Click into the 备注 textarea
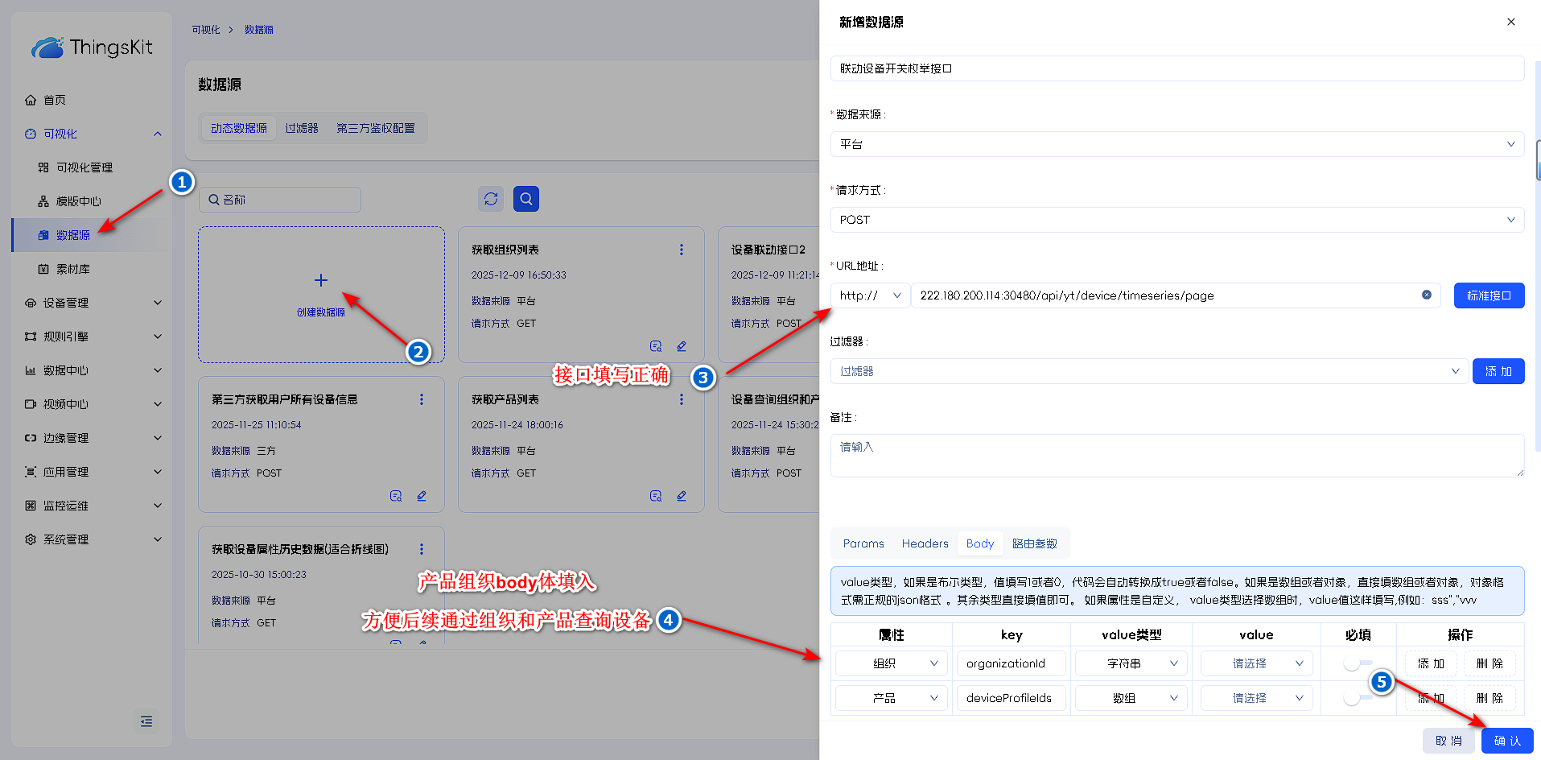This screenshot has width=1541, height=760. click(1176, 456)
